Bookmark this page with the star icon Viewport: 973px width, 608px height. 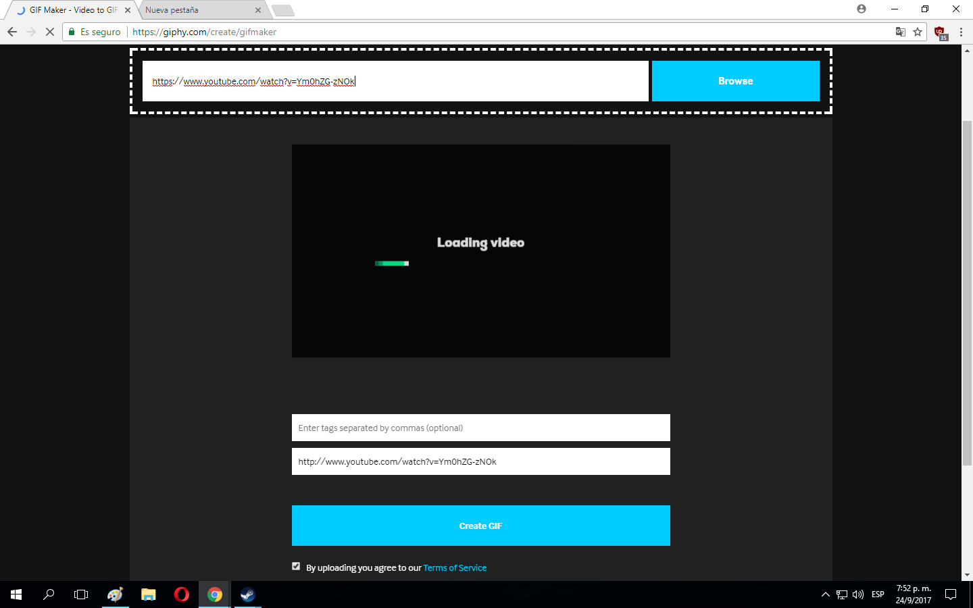[x=918, y=32]
